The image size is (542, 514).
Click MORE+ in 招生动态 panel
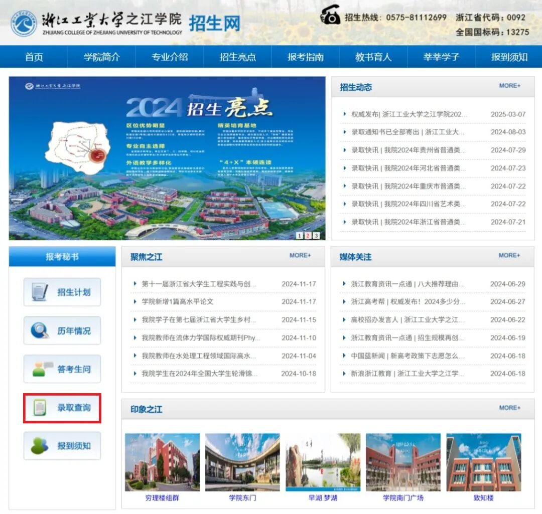509,86
